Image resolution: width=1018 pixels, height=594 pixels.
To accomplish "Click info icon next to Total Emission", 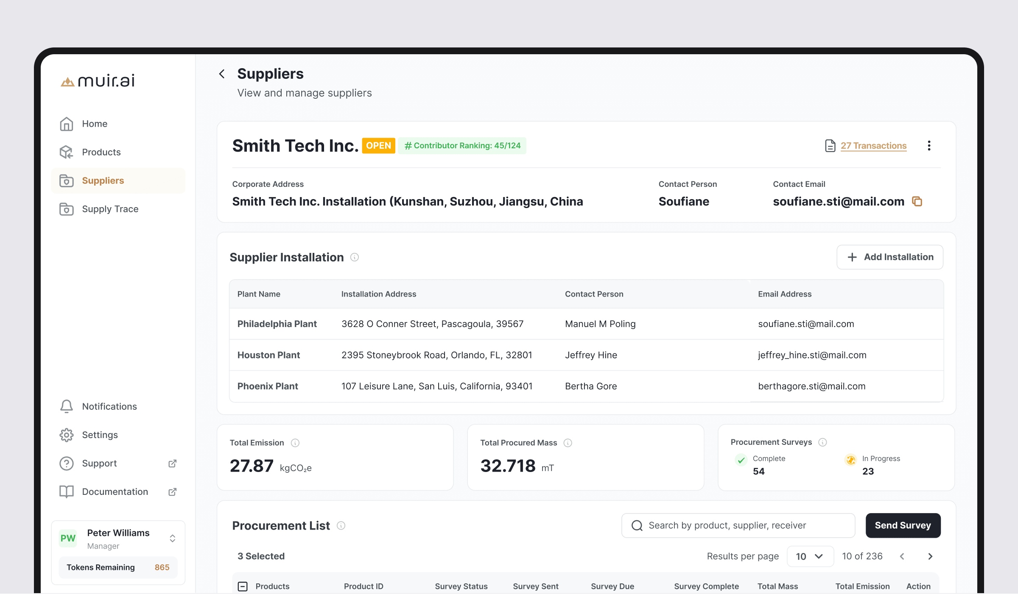I will (295, 443).
